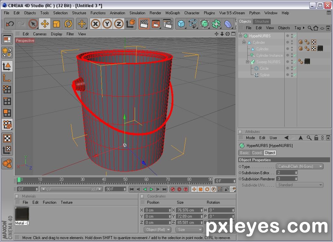Activate the Scale tool
The image size is (333, 242).
(x=56, y=24)
